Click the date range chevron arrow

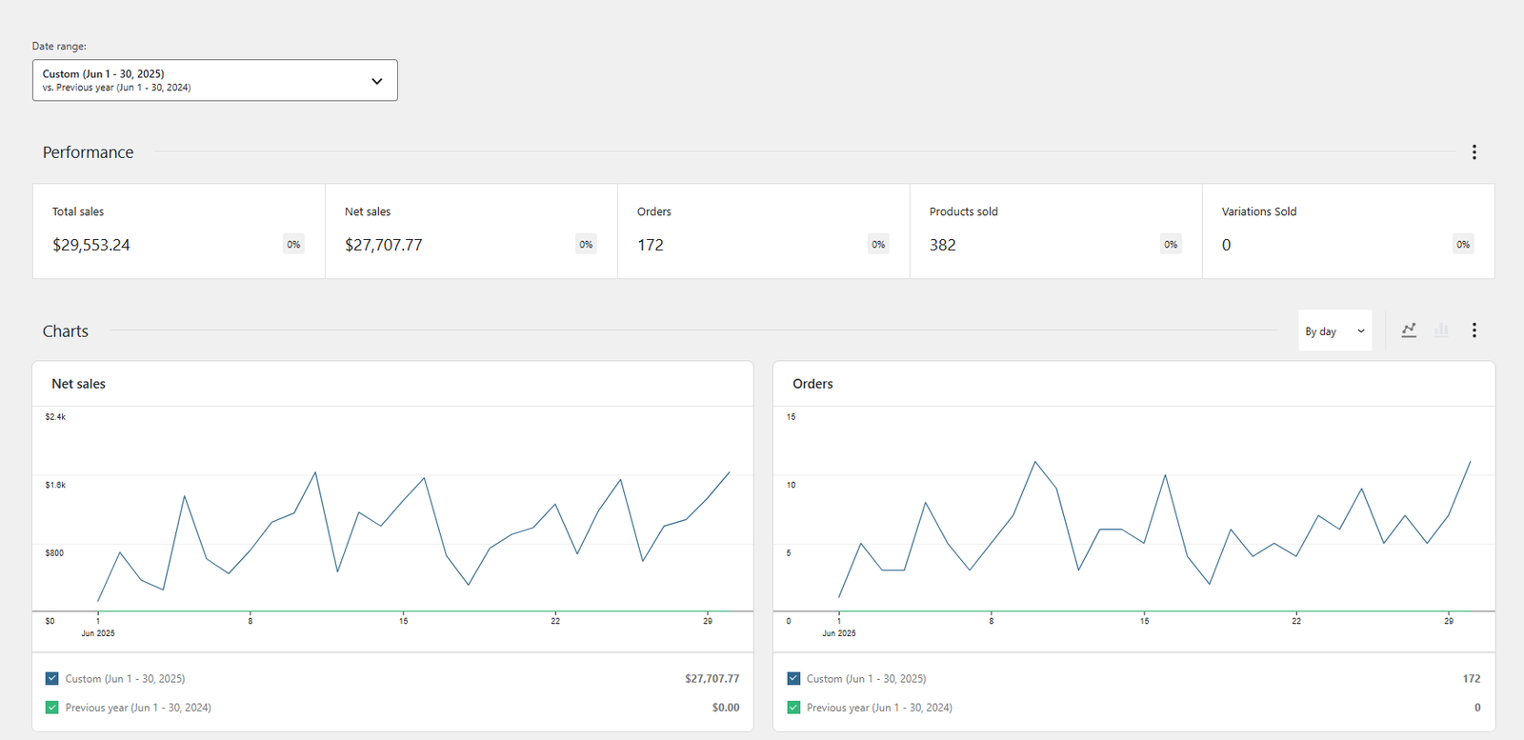[x=377, y=81]
